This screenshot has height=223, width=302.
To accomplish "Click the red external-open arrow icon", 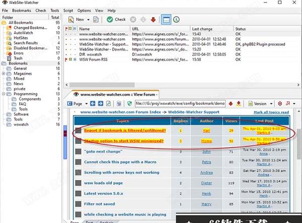I will click(x=288, y=104).
